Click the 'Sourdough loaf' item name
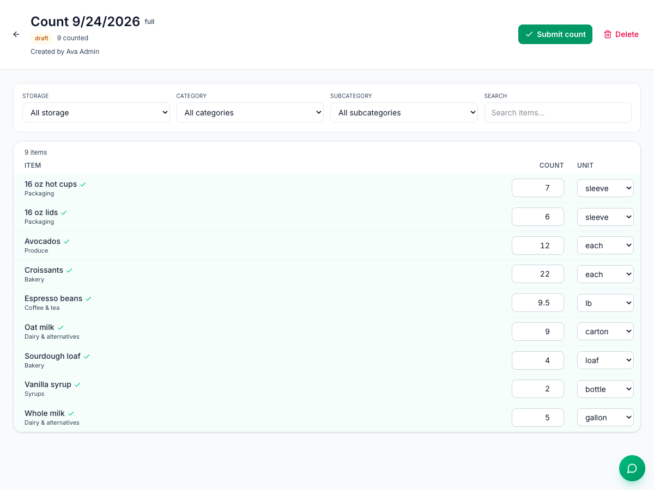 tap(52, 356)
